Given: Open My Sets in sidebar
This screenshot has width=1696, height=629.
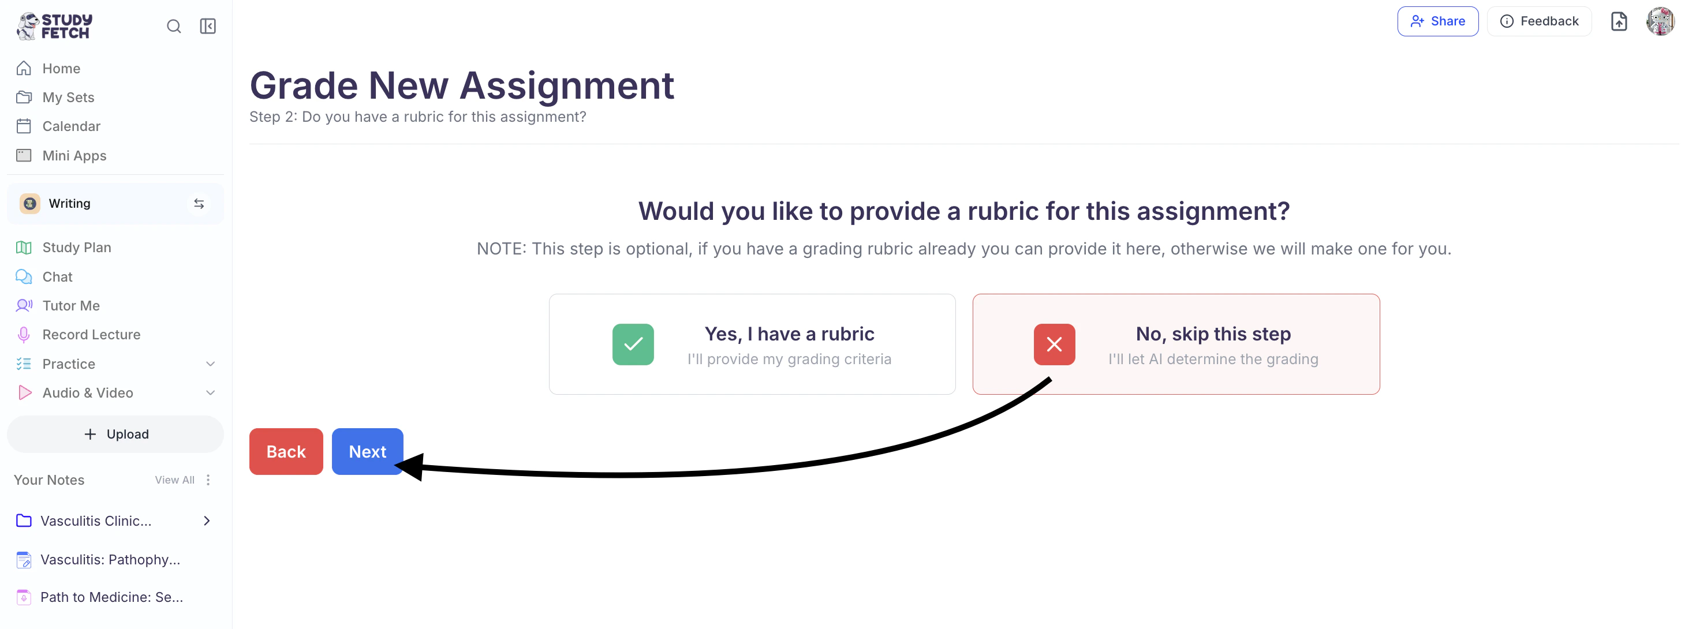Looking at the screenshot, I should (x=68, y=98).
